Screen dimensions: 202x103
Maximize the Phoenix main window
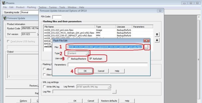tap(191, 3)
